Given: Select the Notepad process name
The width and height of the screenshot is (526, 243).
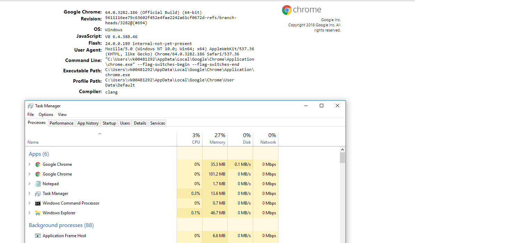Looking at the screenshot, I should pos(51,184).
